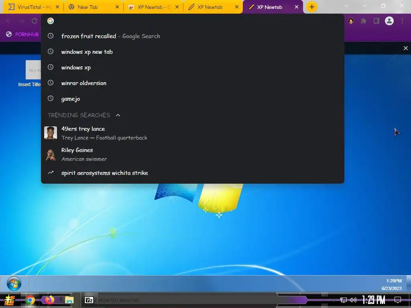
Task: Click the date 6/23/2023
Action: [x=392, y=288]
